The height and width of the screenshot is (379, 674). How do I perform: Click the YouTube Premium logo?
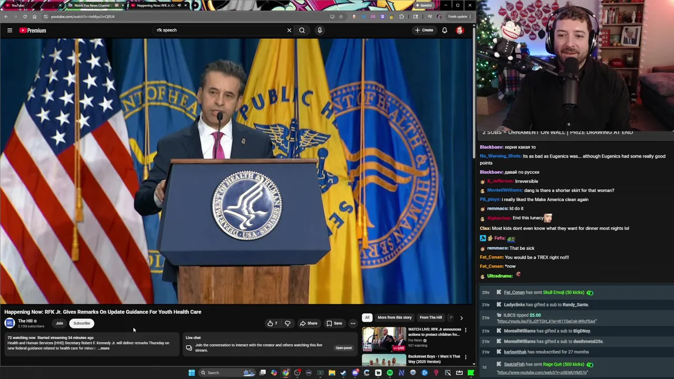[33, 30]
